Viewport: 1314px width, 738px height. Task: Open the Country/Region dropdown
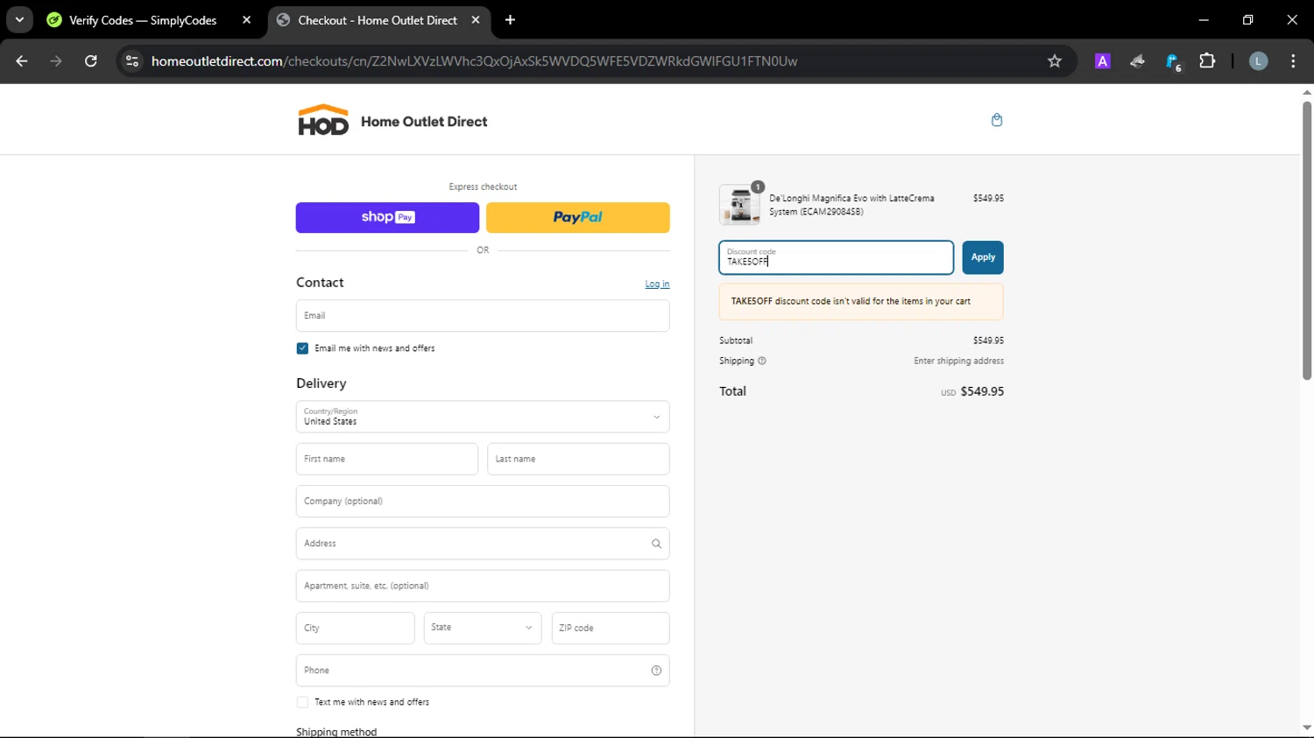483,417
